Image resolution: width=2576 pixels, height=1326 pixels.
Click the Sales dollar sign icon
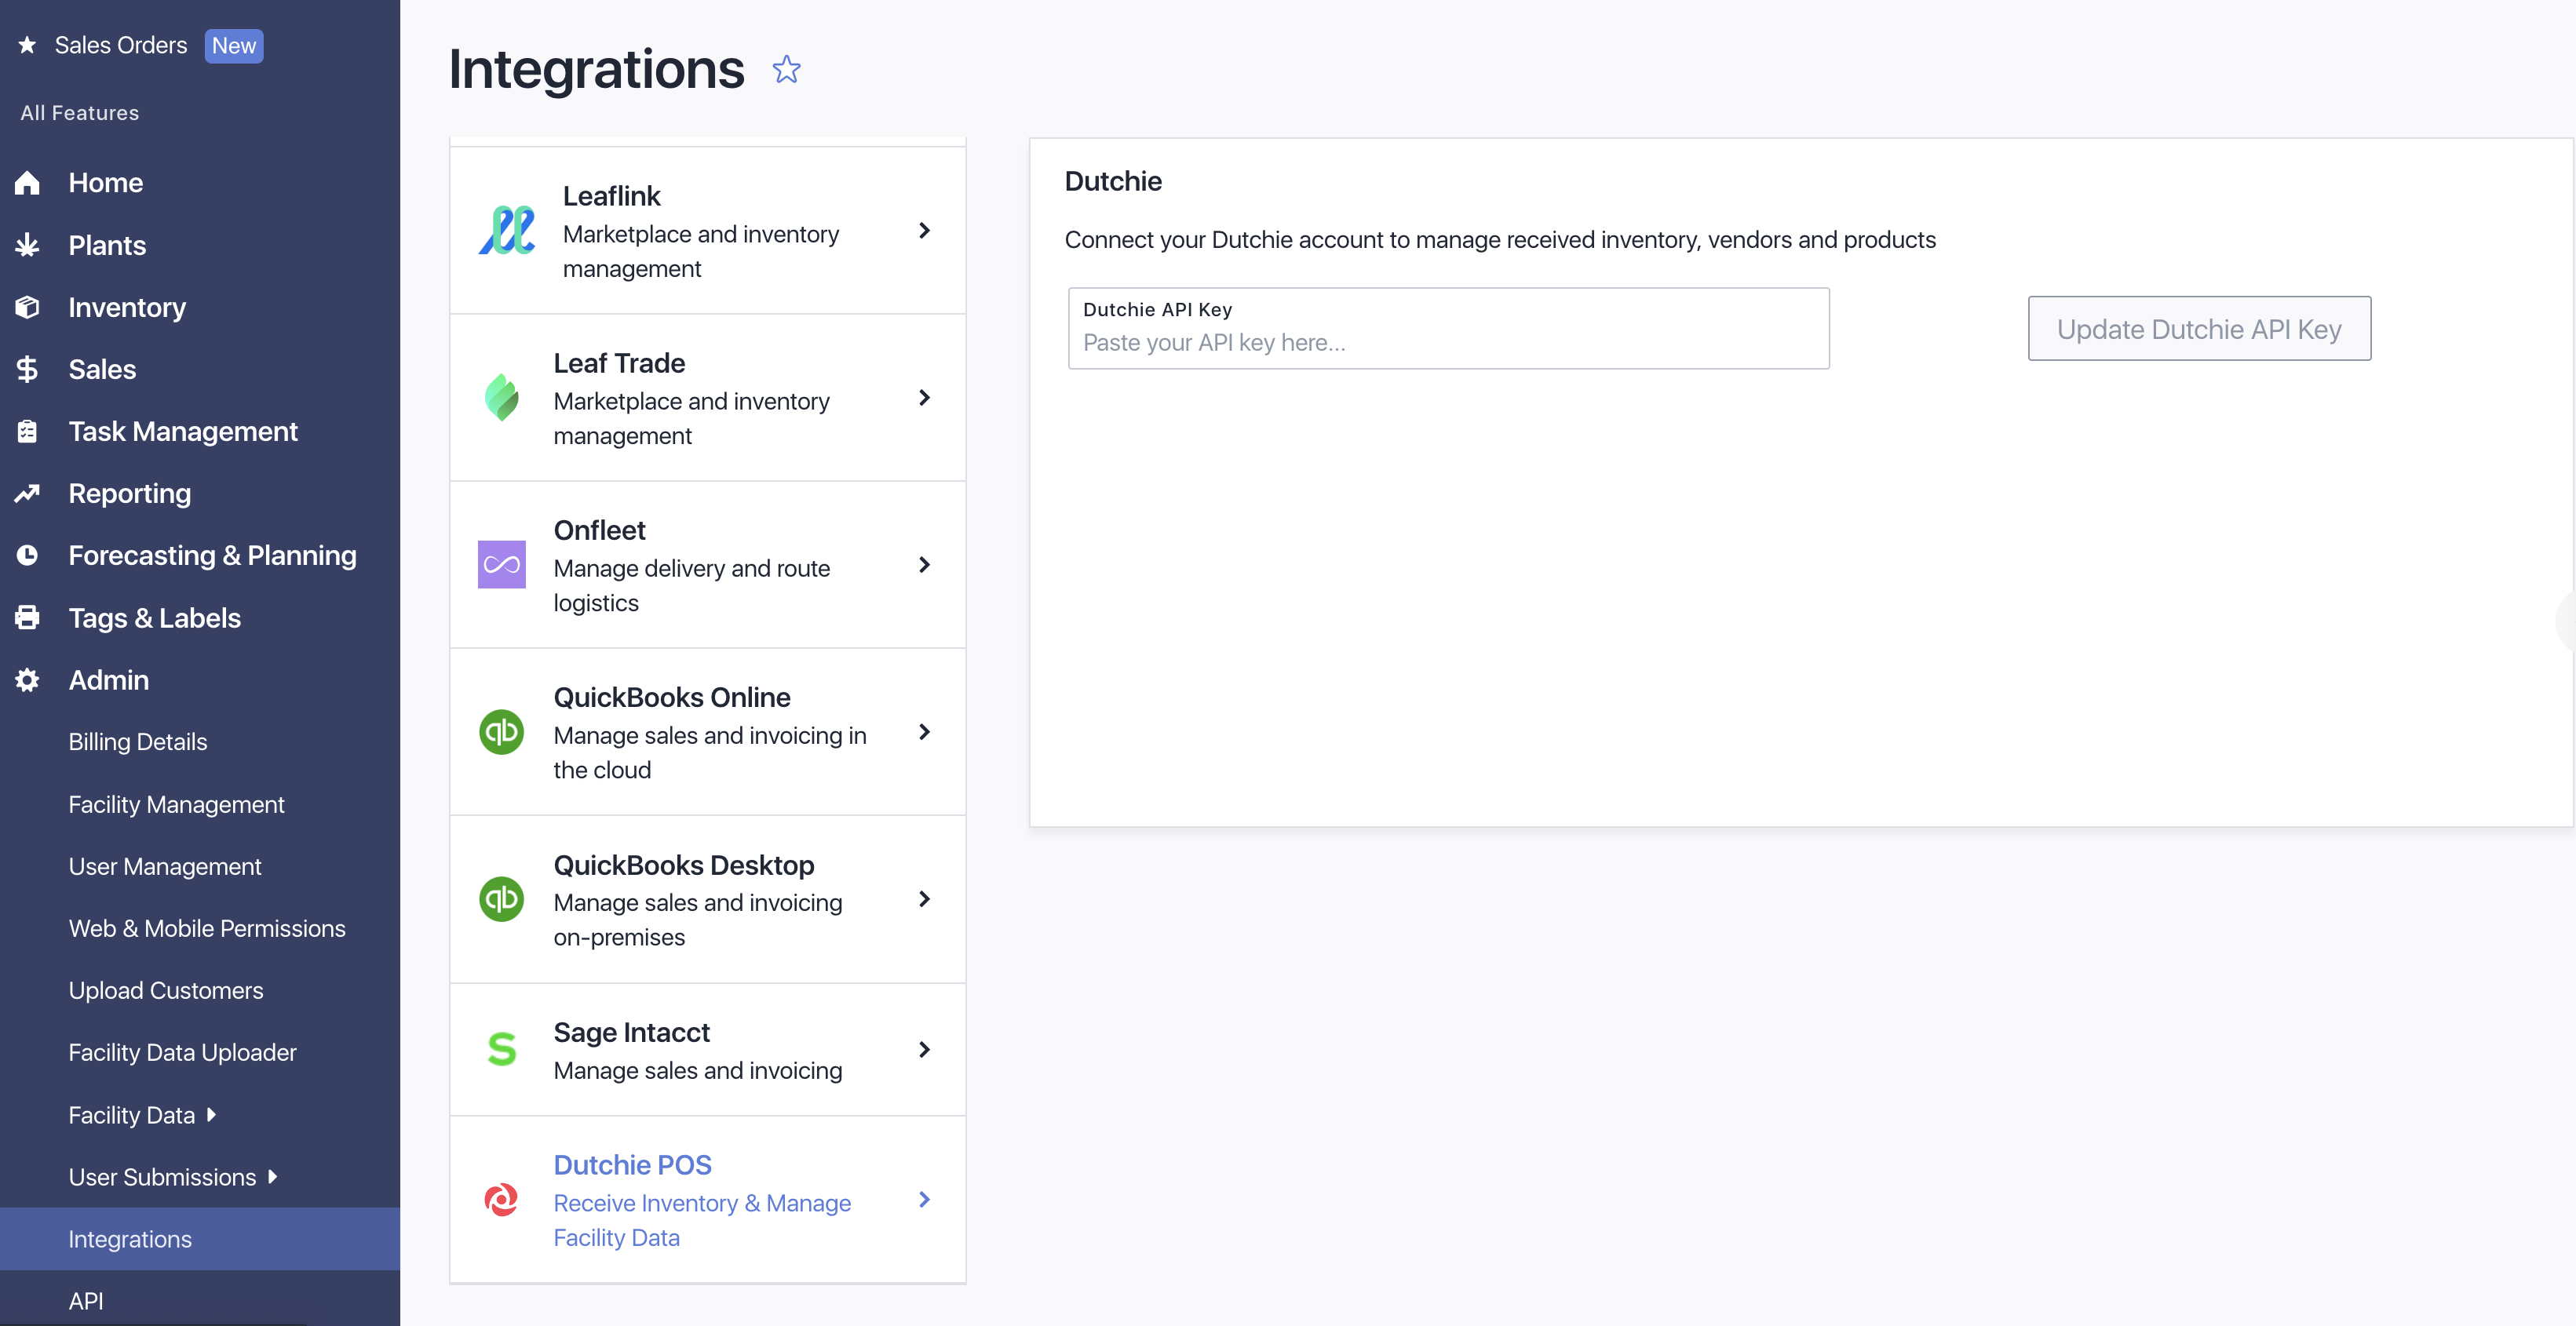[28, 369]
